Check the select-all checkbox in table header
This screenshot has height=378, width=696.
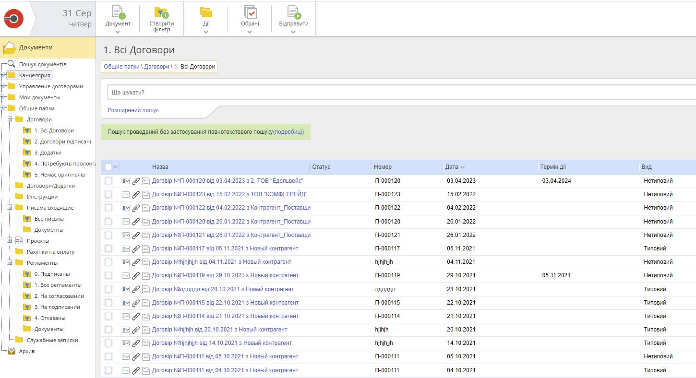[108, 167]
